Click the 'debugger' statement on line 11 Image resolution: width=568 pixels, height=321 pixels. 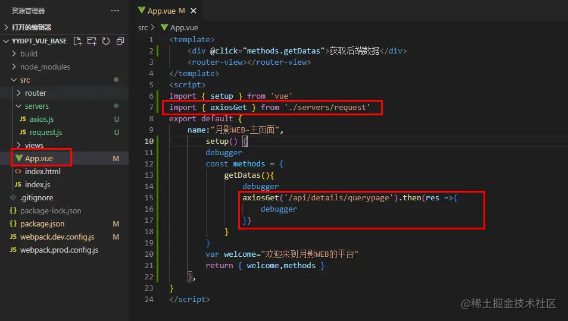coord(224,153)
